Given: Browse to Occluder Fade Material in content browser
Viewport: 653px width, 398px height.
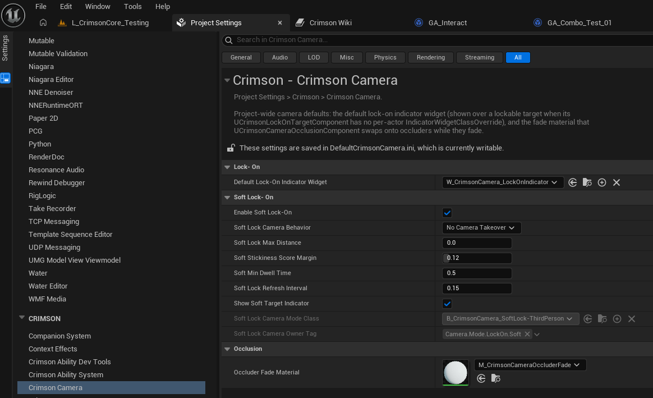Looking at the screenshot, I should 495,378.
